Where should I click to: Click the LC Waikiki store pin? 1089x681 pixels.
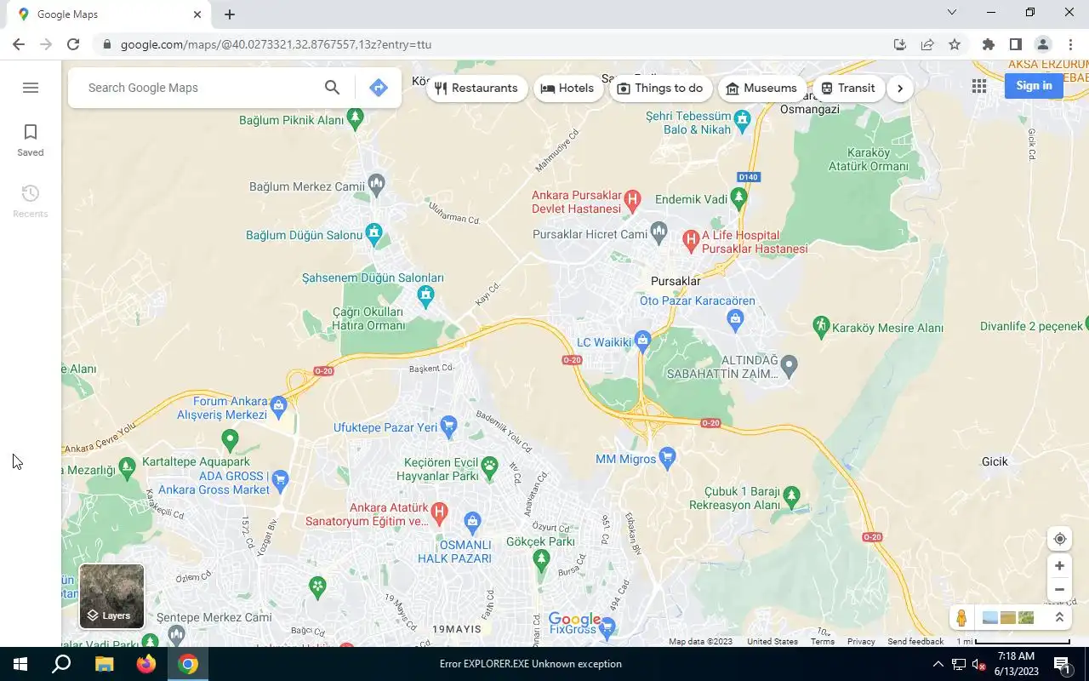(x=642, y=342)
